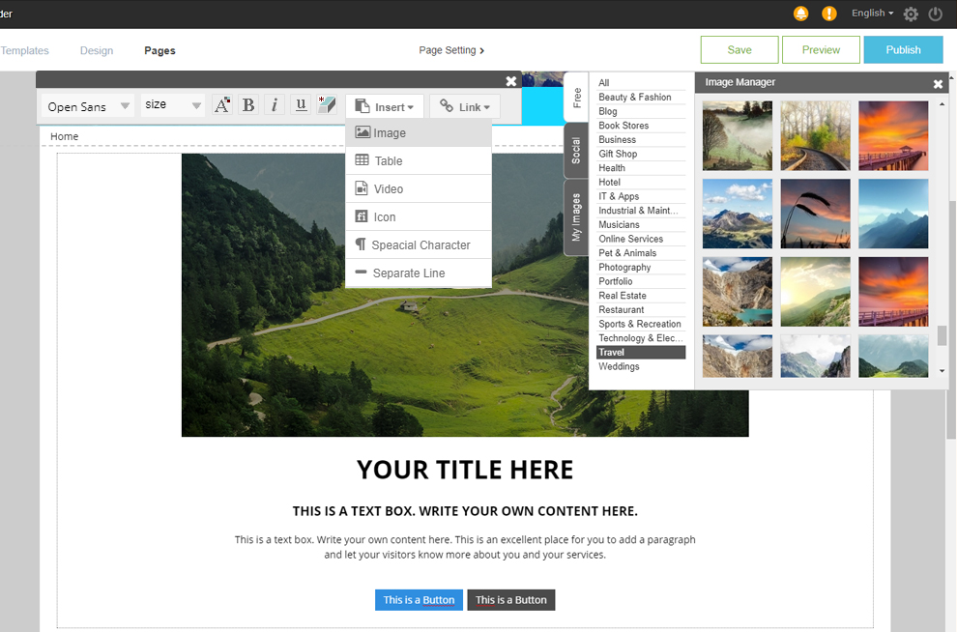Open the Open Sans font dropdown
Image resolution: width=957 pixels, height=632 pixels.
click(89, 106)
